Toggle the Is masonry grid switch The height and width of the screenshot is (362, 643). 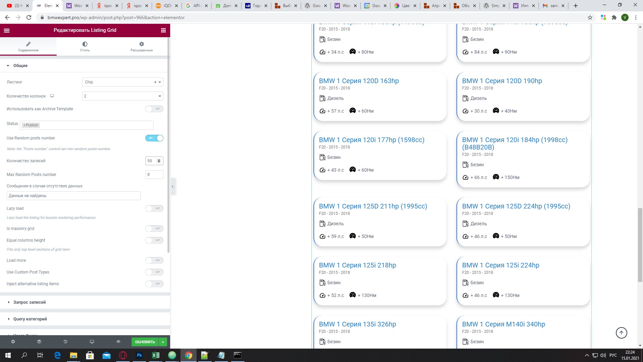tap(154, 229)
